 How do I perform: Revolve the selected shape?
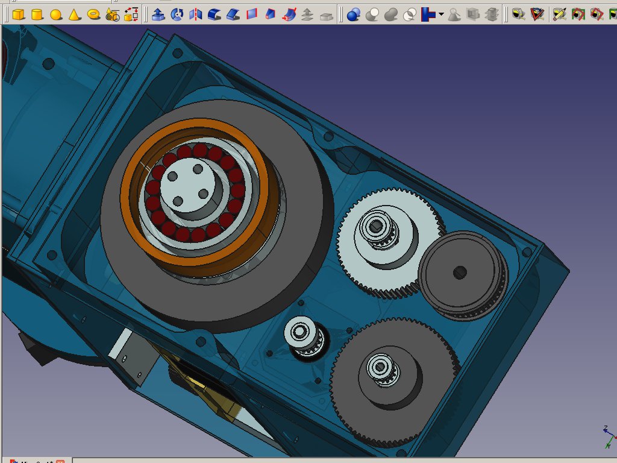click(x=177, y=14)
